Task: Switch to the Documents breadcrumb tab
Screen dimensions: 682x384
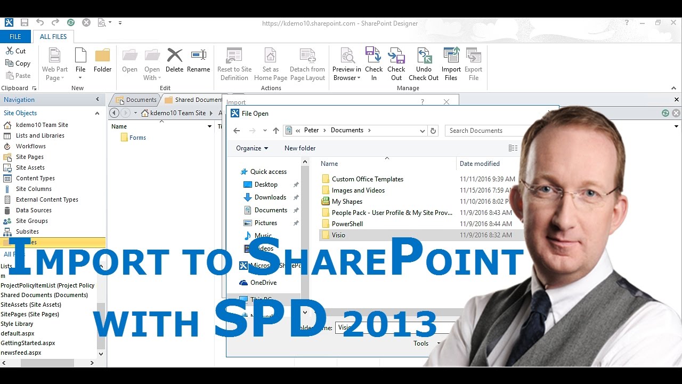Action: click(136, 100)
